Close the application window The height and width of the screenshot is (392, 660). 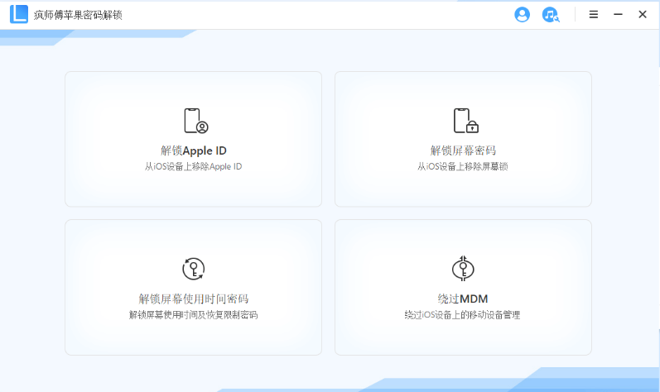[x=643, y=15]
